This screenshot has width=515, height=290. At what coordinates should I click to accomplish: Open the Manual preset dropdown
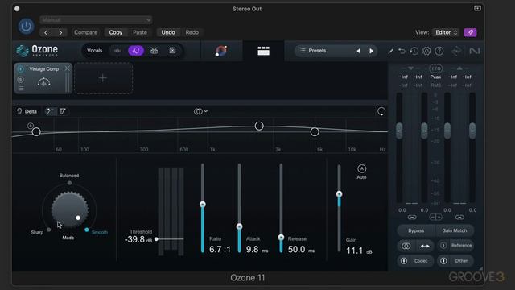click(x=96, y=19)
